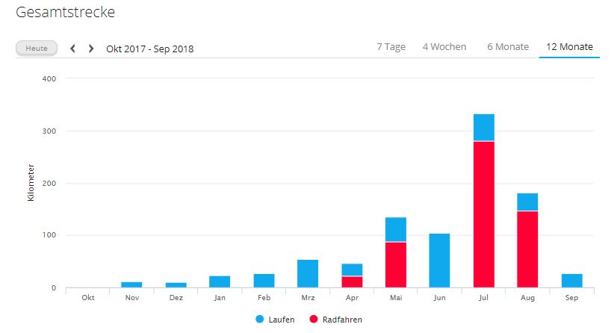Image resolution: width=614 pixels, height=333 pixels.
Task: Select the 4 Wochen tab
Action: click(x=444, y=47)
